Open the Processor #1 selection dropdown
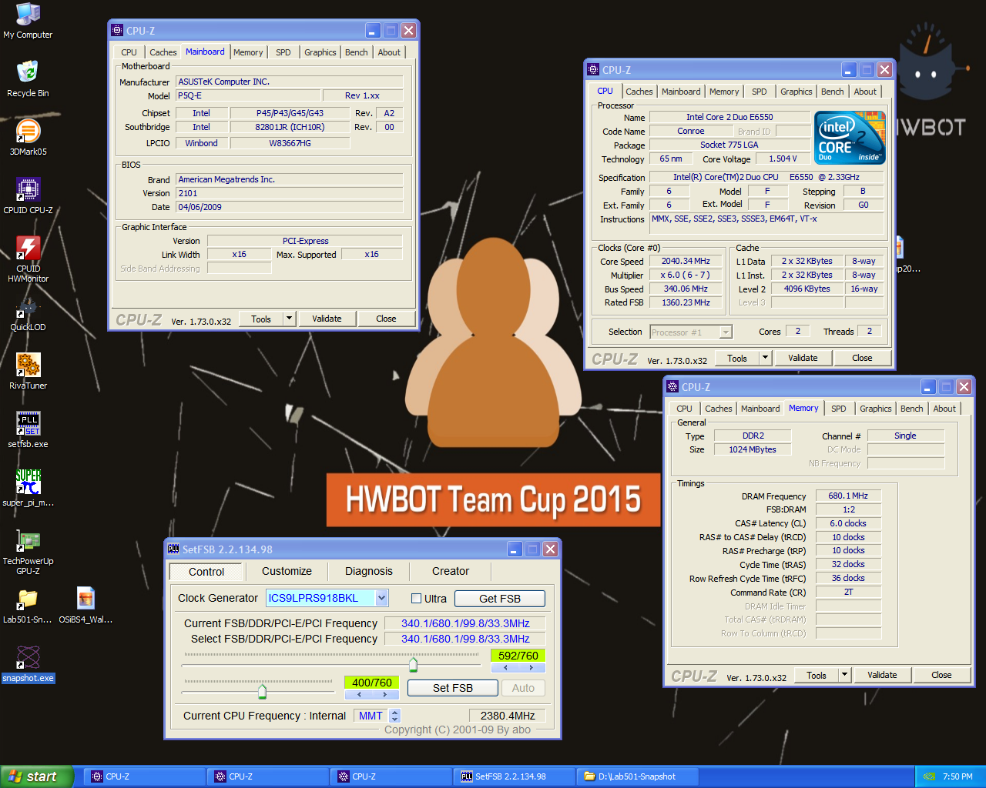 pyautogui.click(x=726, y=332)
